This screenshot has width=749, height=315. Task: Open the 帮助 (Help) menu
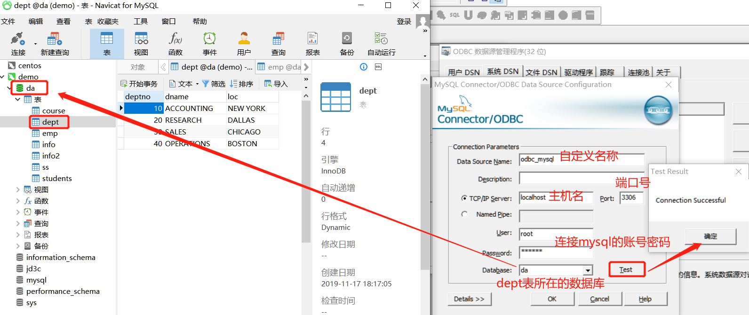(200, 21)
